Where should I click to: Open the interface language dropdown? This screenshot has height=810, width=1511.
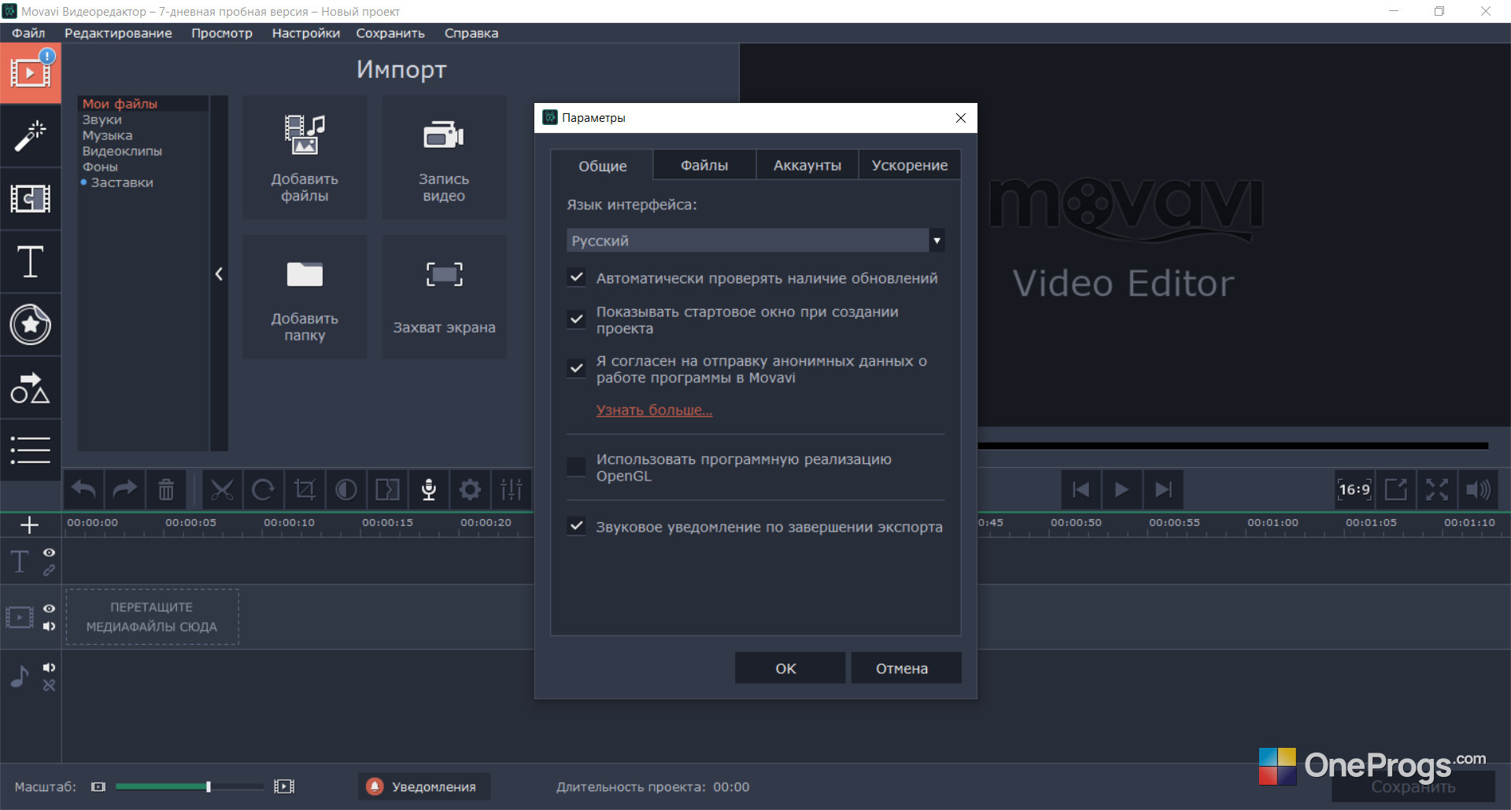(755, 241)
